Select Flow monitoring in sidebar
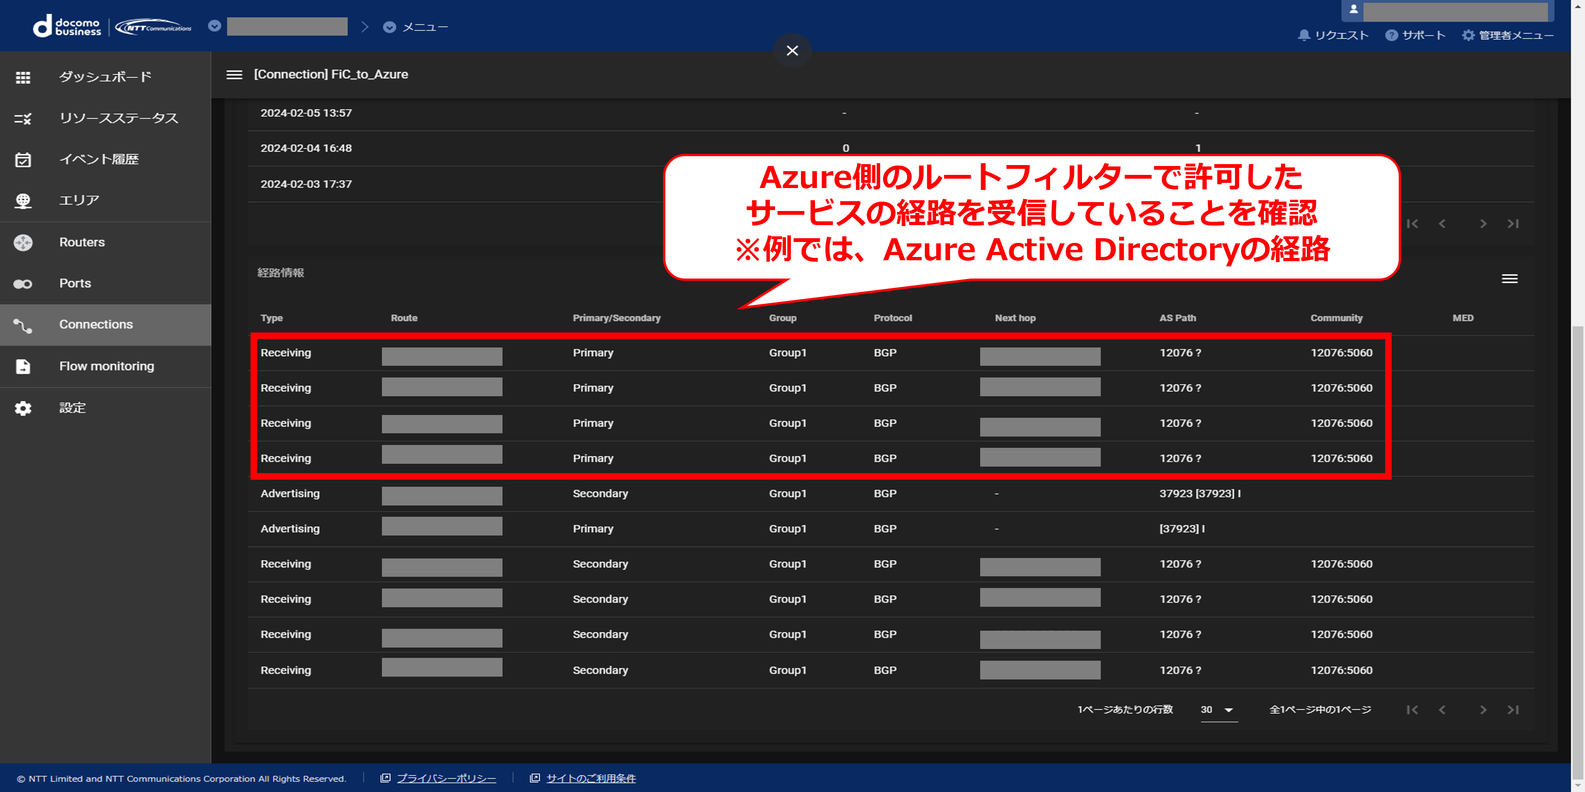The height and width of the screenshot is (792, 1585). [105, 367]
